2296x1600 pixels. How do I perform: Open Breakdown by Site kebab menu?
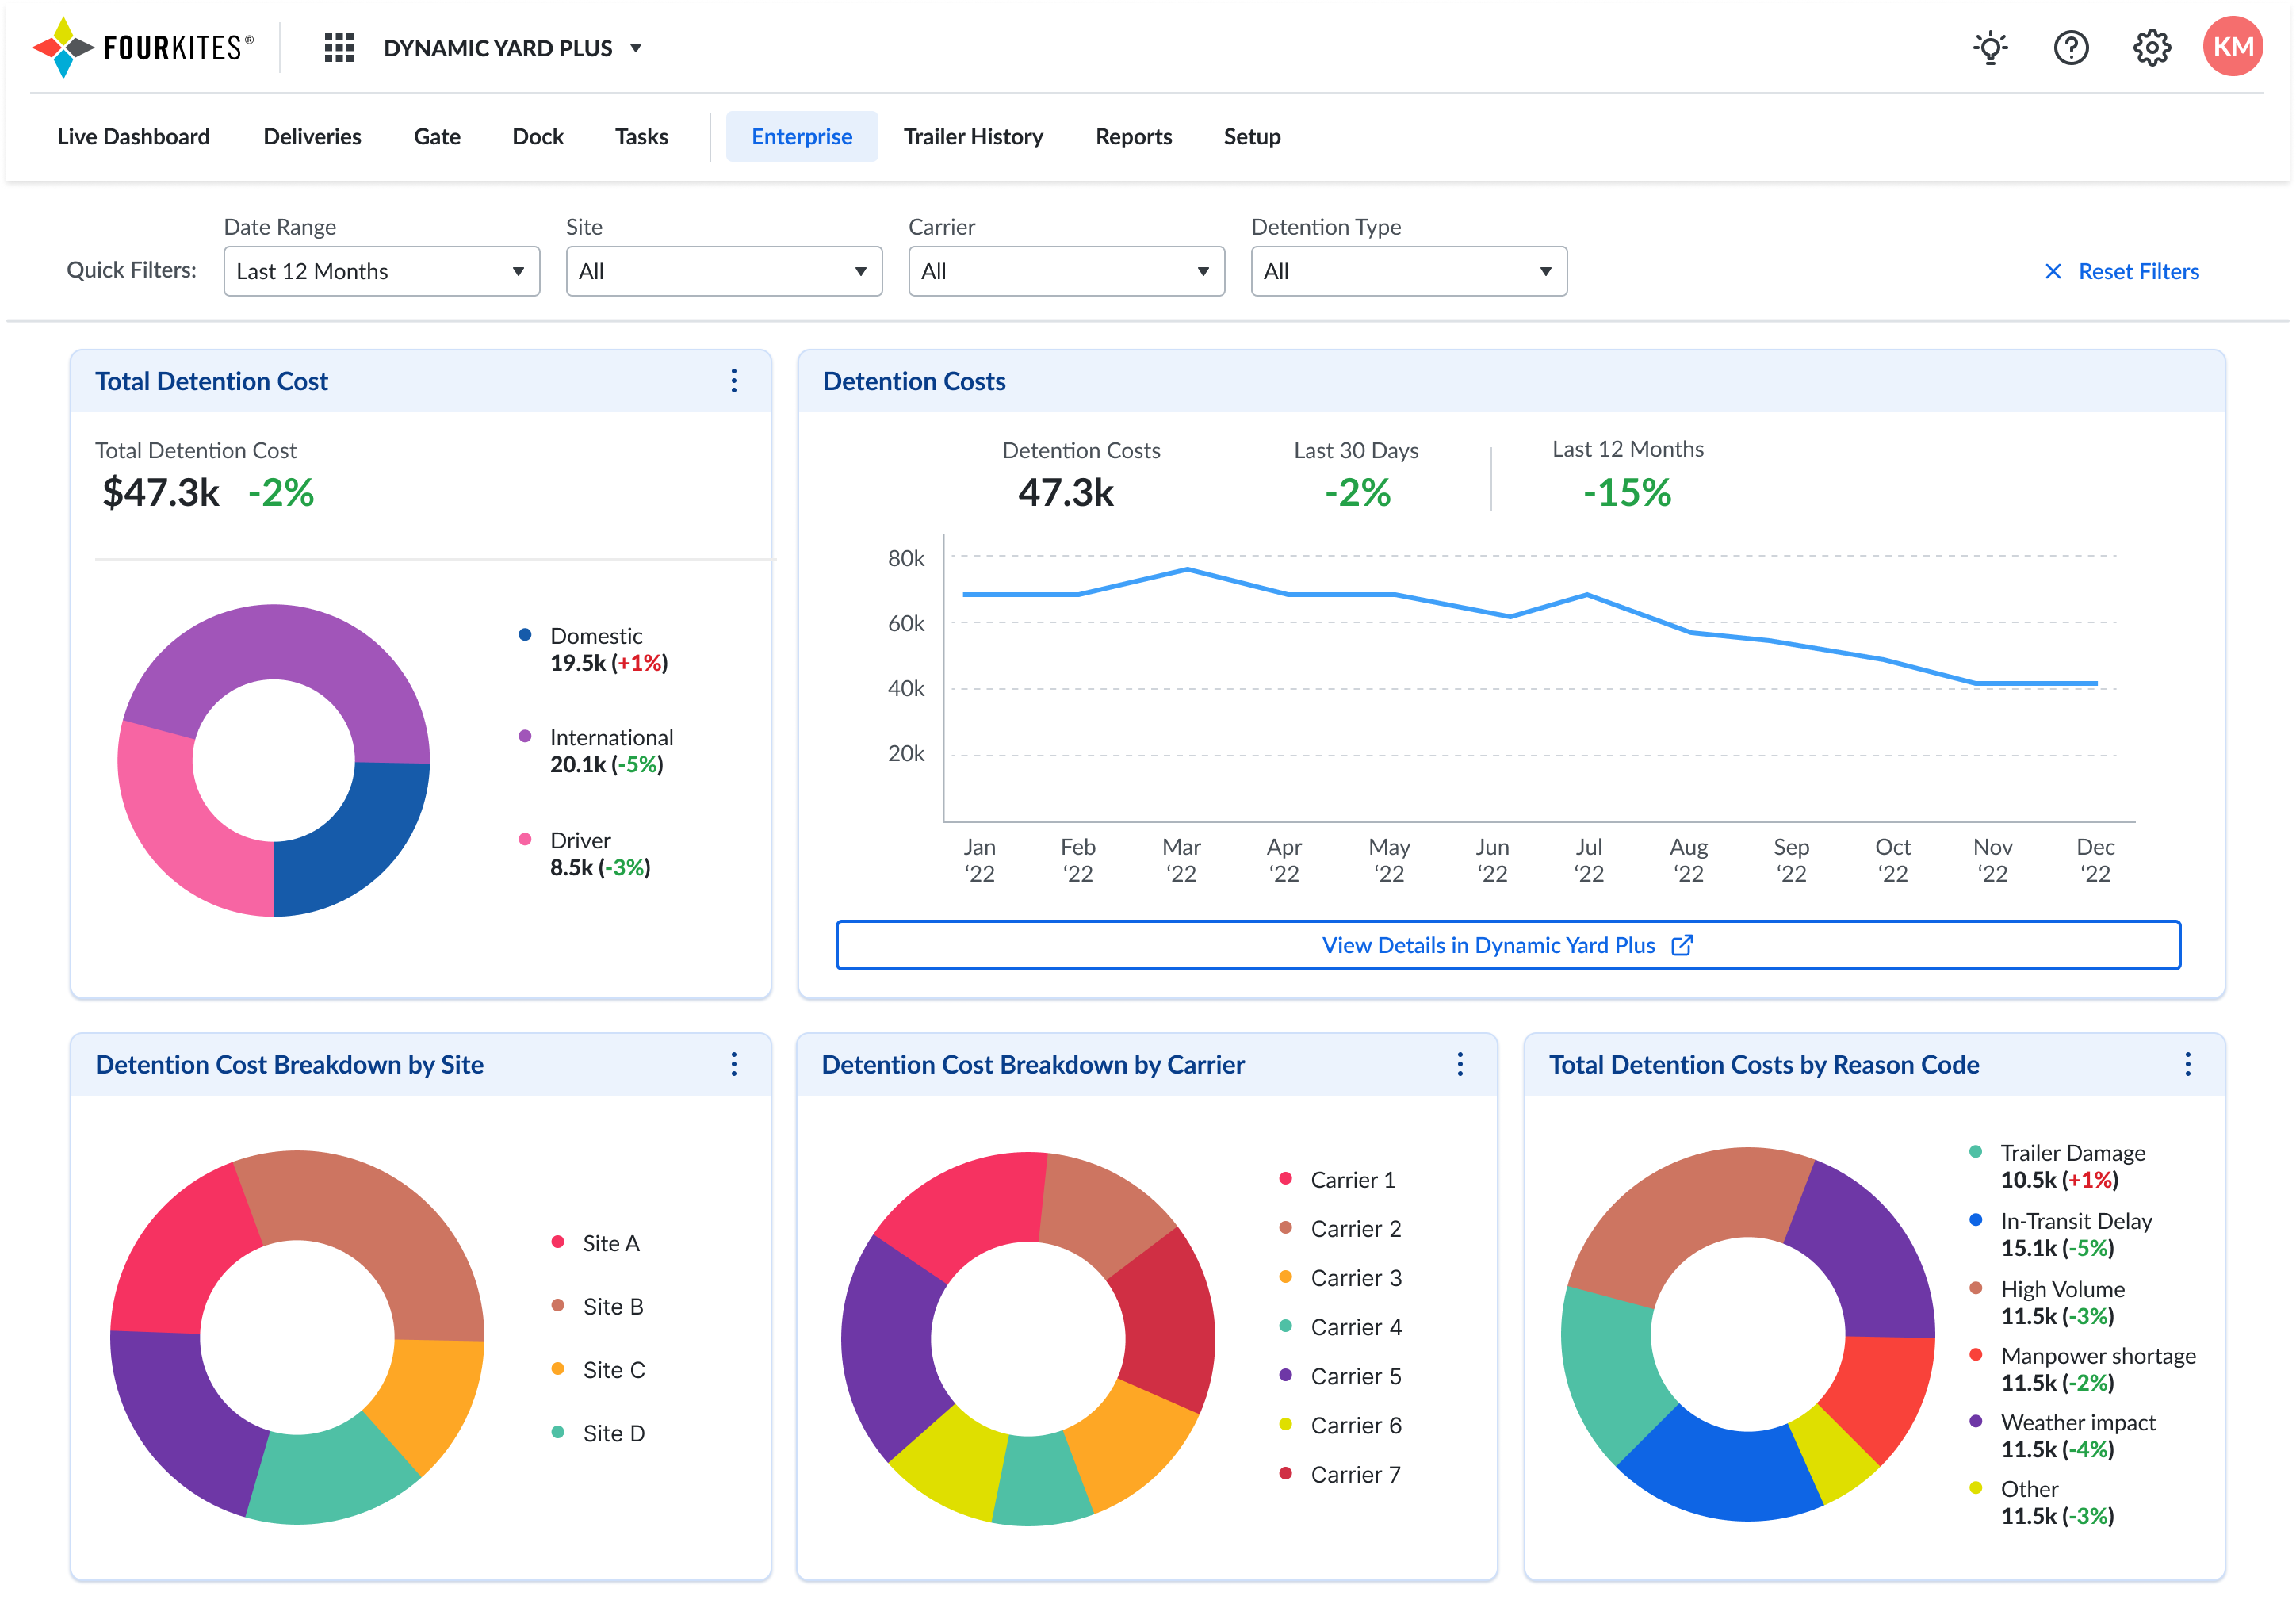[734, 1064]
